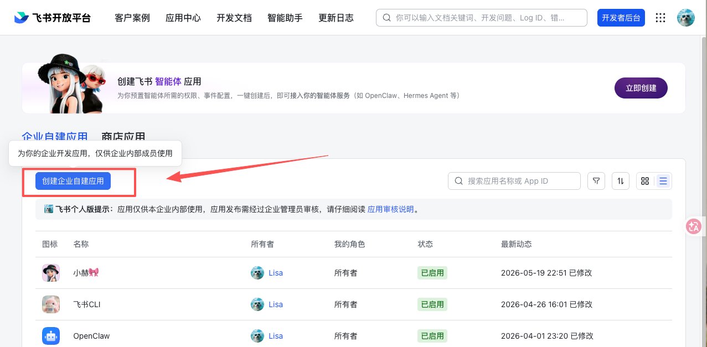Focus 搜索应用名称或 App ID field
Screen dimensions: 707x347
pyautogui.click(x=514, y=181)
